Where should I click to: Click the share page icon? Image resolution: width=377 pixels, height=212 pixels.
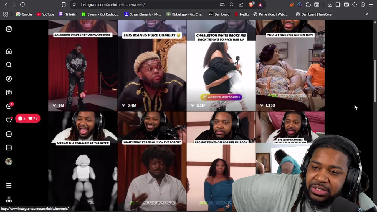241,5
